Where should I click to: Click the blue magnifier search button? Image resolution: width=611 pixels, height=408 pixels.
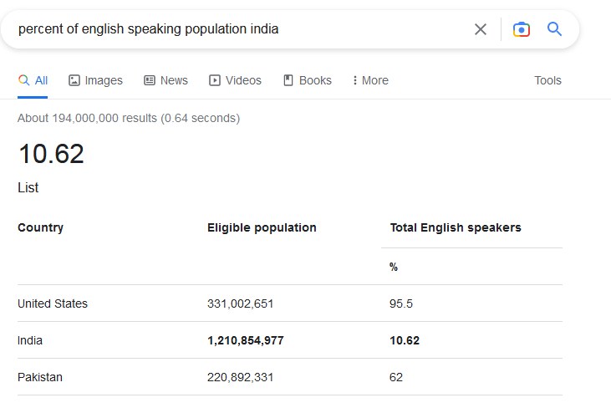[x=555, y=29]
